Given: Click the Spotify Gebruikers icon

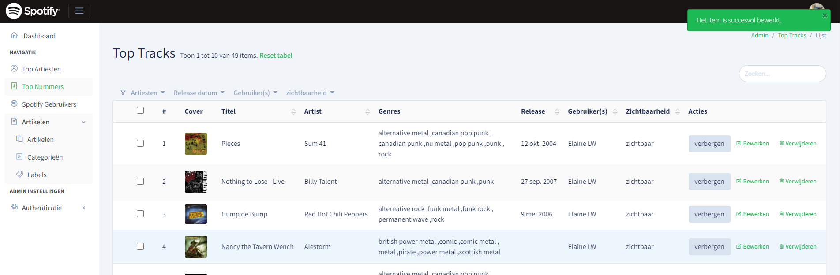Looking at the screenshot, I should tap(14, 104).
